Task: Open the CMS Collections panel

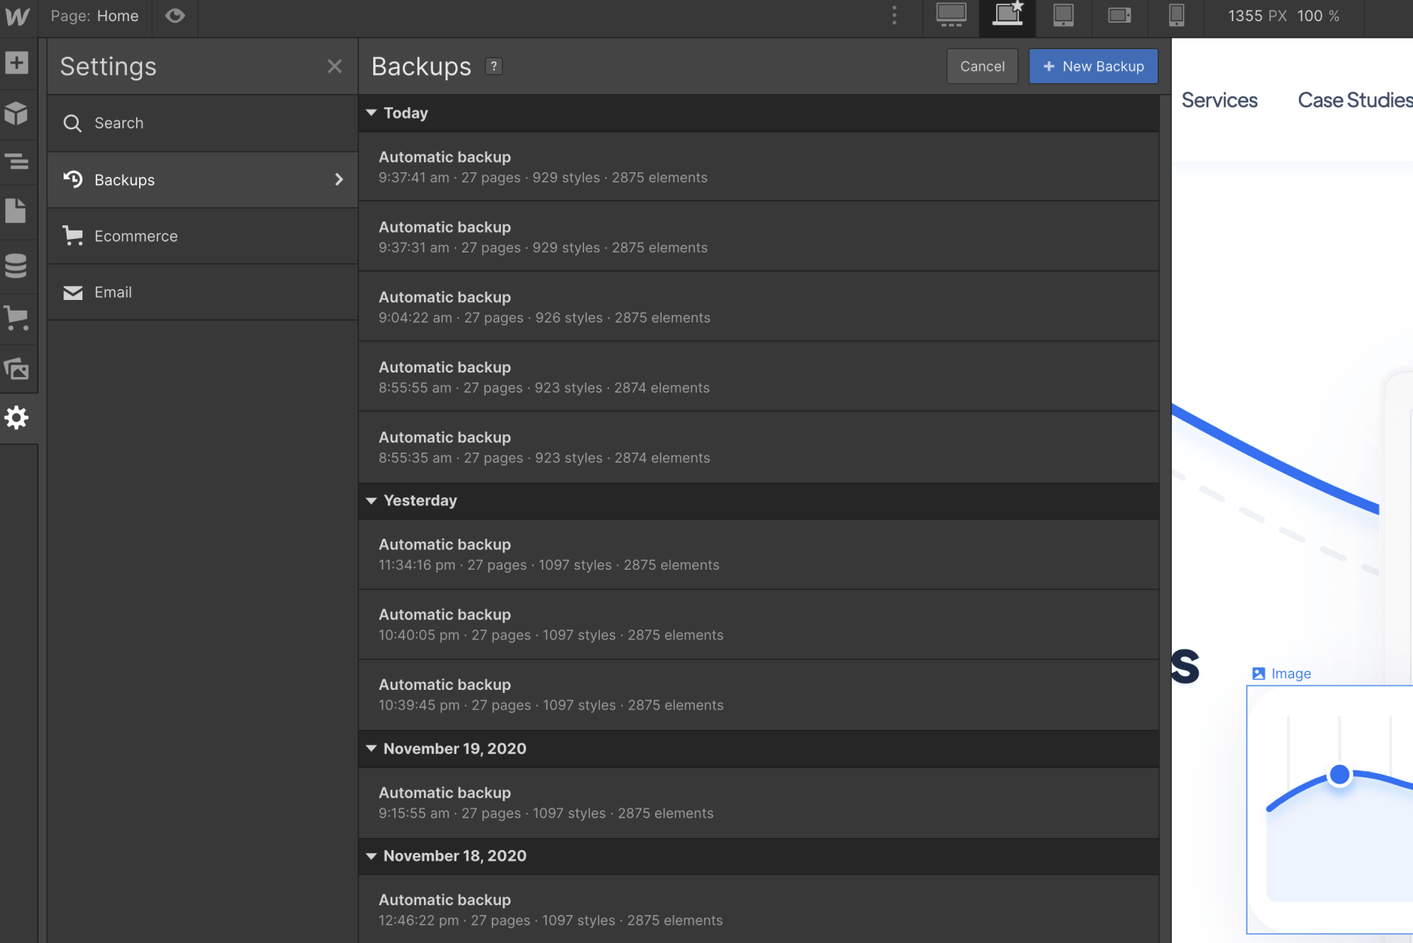Action: [x=17, y=266]
